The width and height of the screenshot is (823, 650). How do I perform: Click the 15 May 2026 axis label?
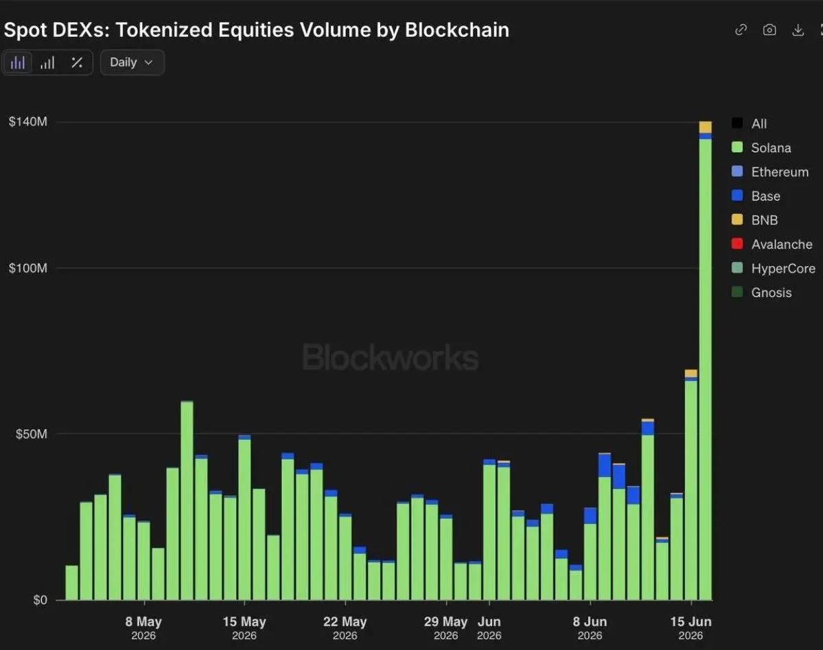(x=244, y=628)
